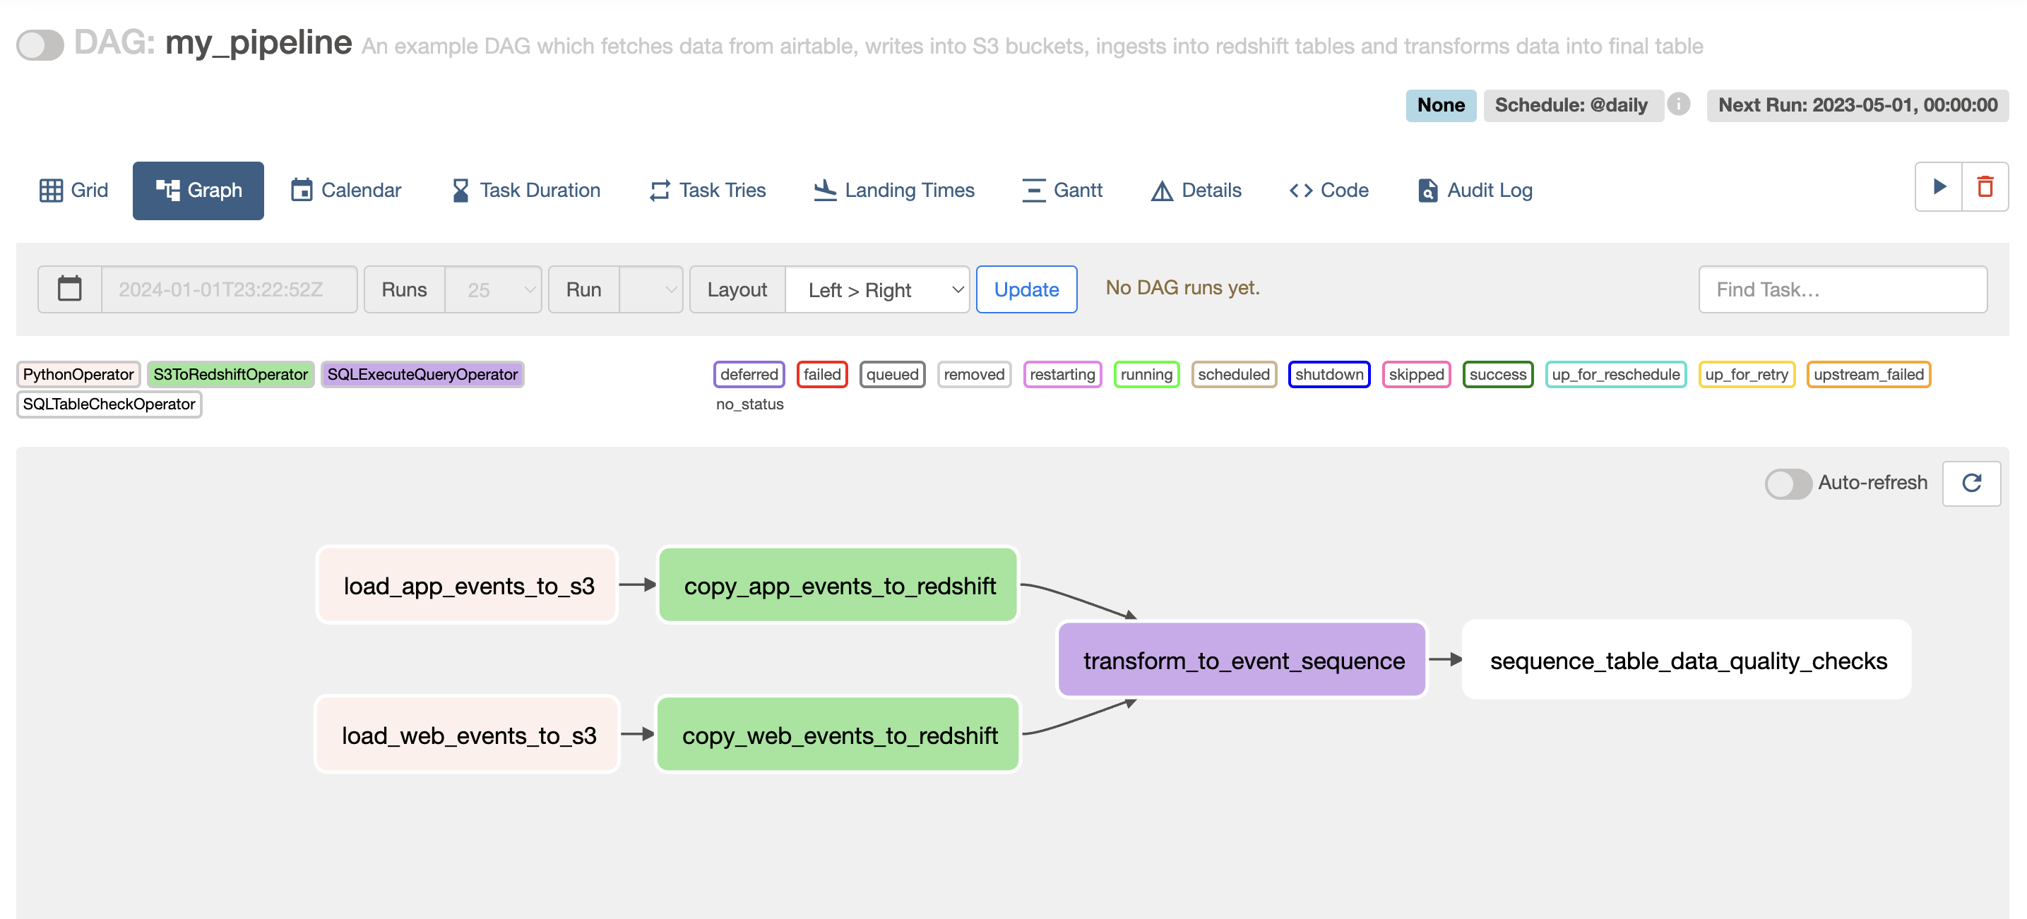
Task: Open the Gantt chart view
Action: pos(1062,191)
